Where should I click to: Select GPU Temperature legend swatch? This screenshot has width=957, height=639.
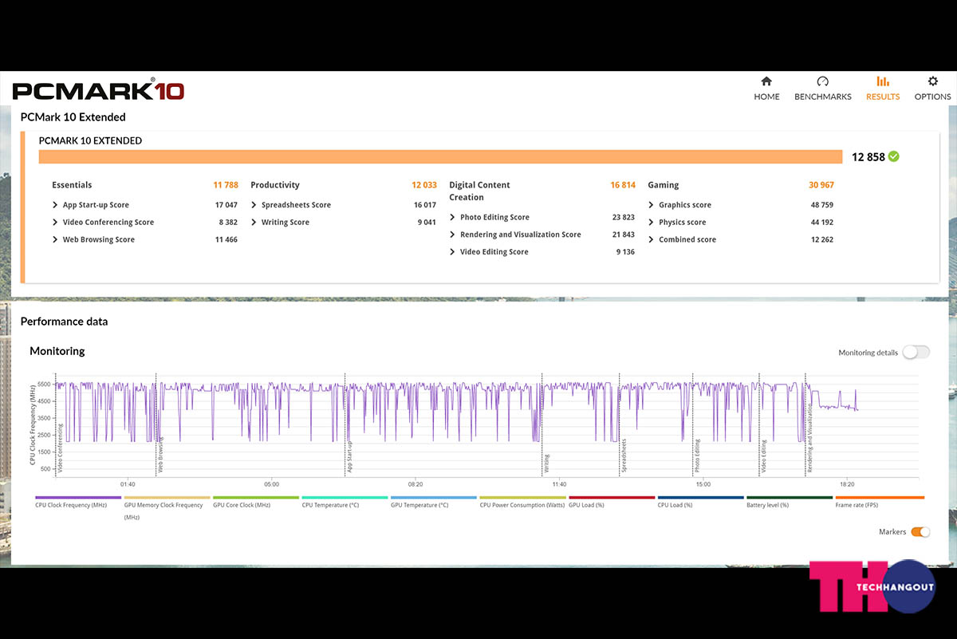(434, 498)
